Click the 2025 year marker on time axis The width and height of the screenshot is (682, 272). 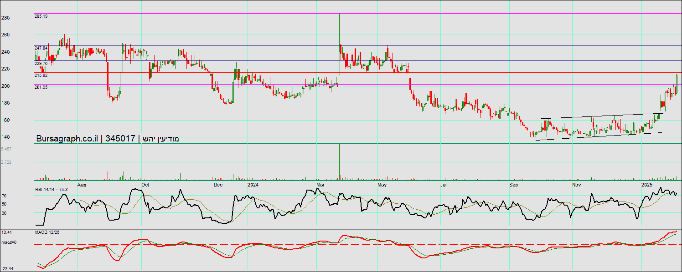[647, 185]
